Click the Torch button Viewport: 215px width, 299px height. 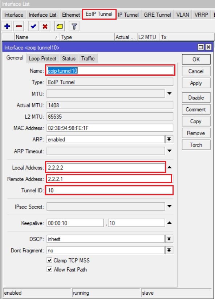(x=196, y=145)
